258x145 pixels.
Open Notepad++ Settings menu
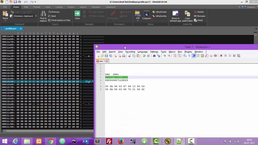pyautogui.click(x=154, y=52)
